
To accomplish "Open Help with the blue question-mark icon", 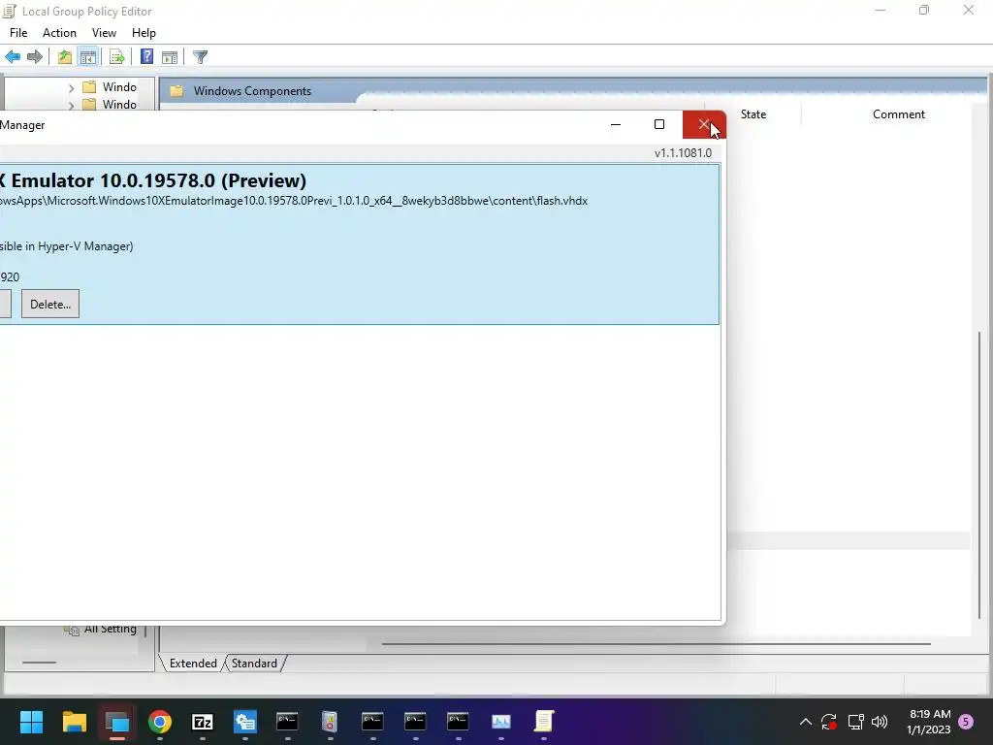I will click(x=147, y=56).
